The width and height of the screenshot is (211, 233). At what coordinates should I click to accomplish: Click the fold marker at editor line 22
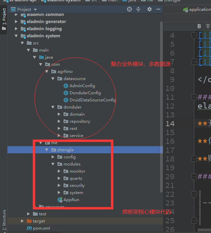pyautogui.click(x=194, y=195)
